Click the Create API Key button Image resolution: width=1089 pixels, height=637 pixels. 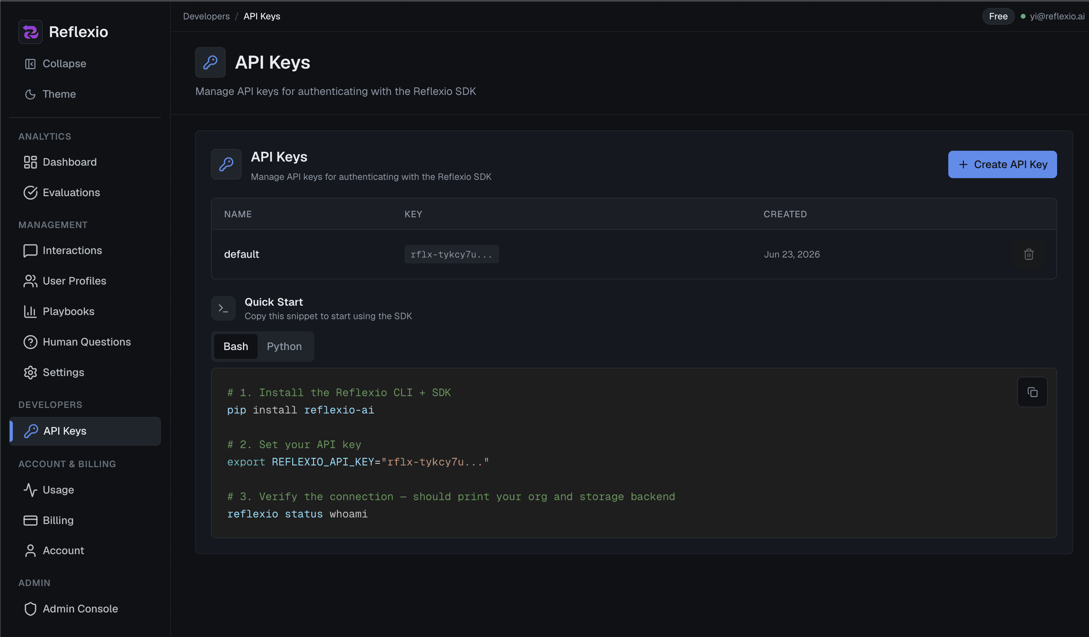pos(1002,164)
